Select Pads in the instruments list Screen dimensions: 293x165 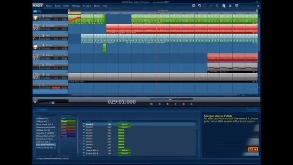pos(68,130)
